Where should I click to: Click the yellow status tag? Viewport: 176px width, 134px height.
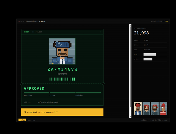(22, 120)
